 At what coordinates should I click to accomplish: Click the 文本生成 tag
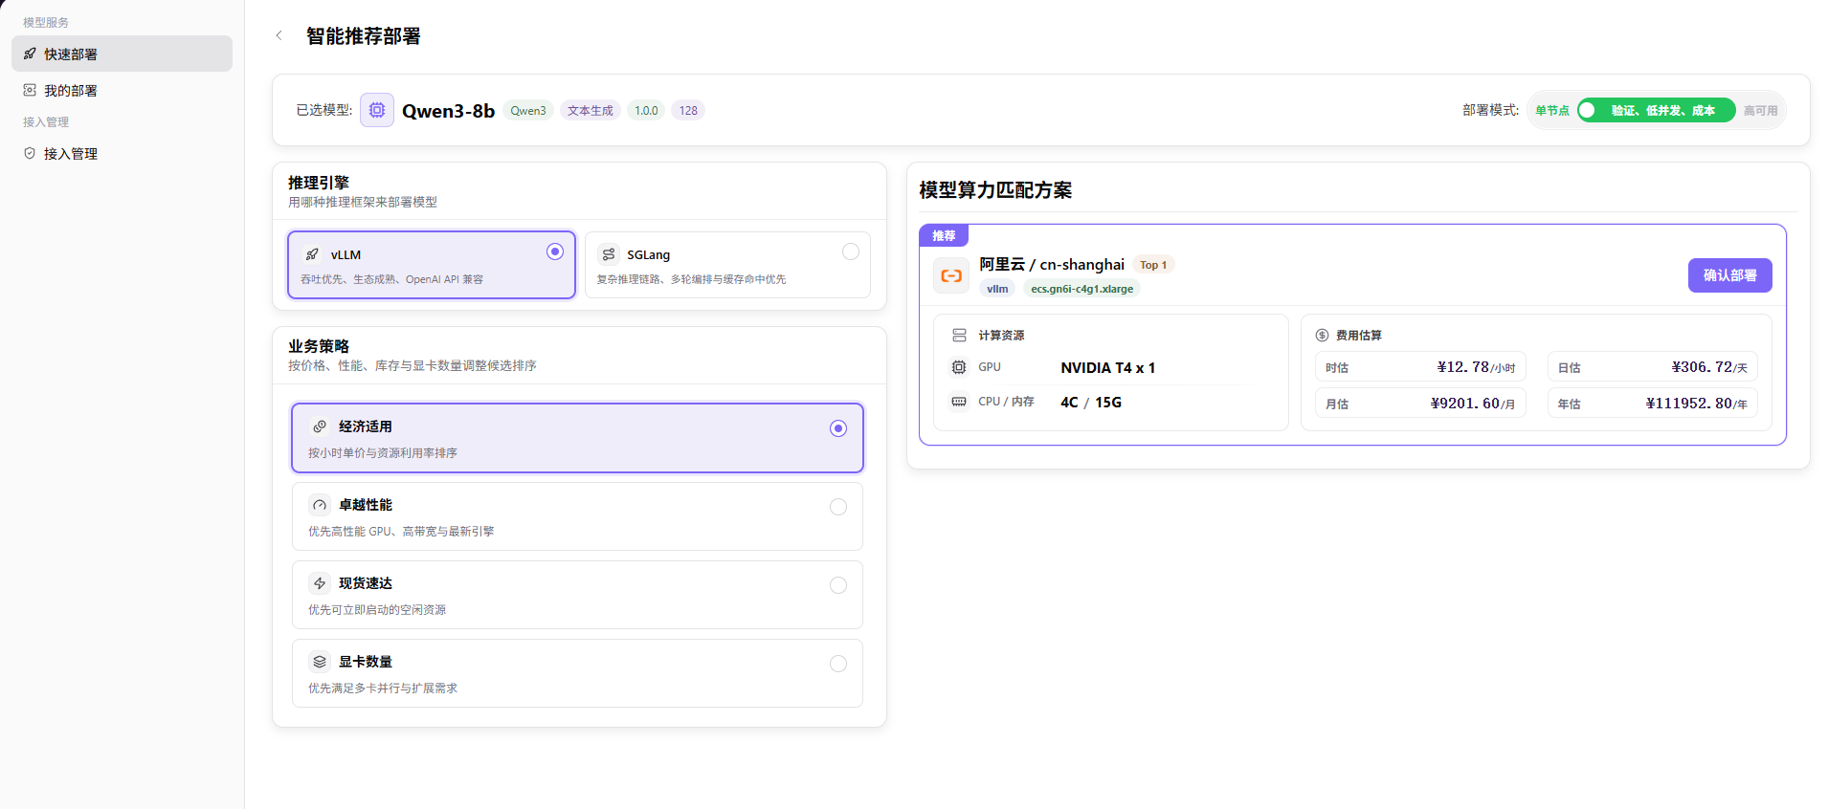[x=591, y=111]
